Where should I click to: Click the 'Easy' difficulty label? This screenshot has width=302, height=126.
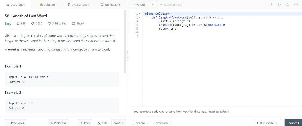point(8,24)
